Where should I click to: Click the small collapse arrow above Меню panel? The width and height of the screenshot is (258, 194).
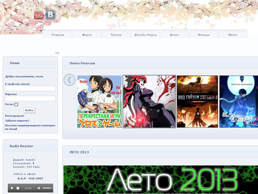pyautogui.click(x=57, y=53)
